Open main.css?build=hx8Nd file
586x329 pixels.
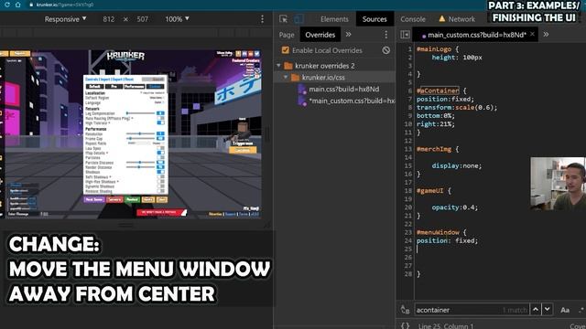(344, 90)
